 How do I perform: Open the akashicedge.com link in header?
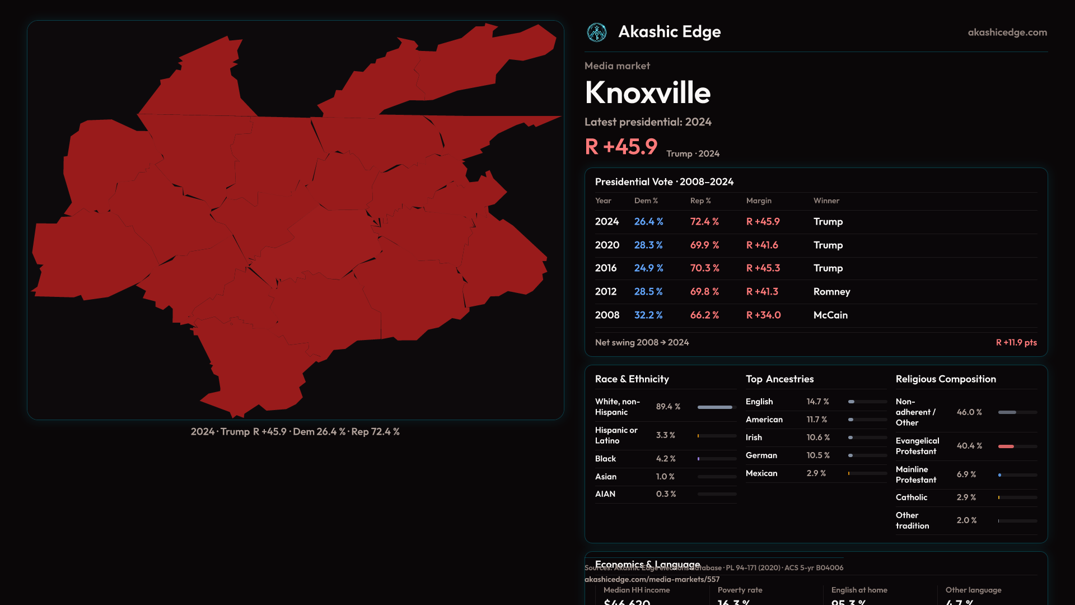(1007, 32)
